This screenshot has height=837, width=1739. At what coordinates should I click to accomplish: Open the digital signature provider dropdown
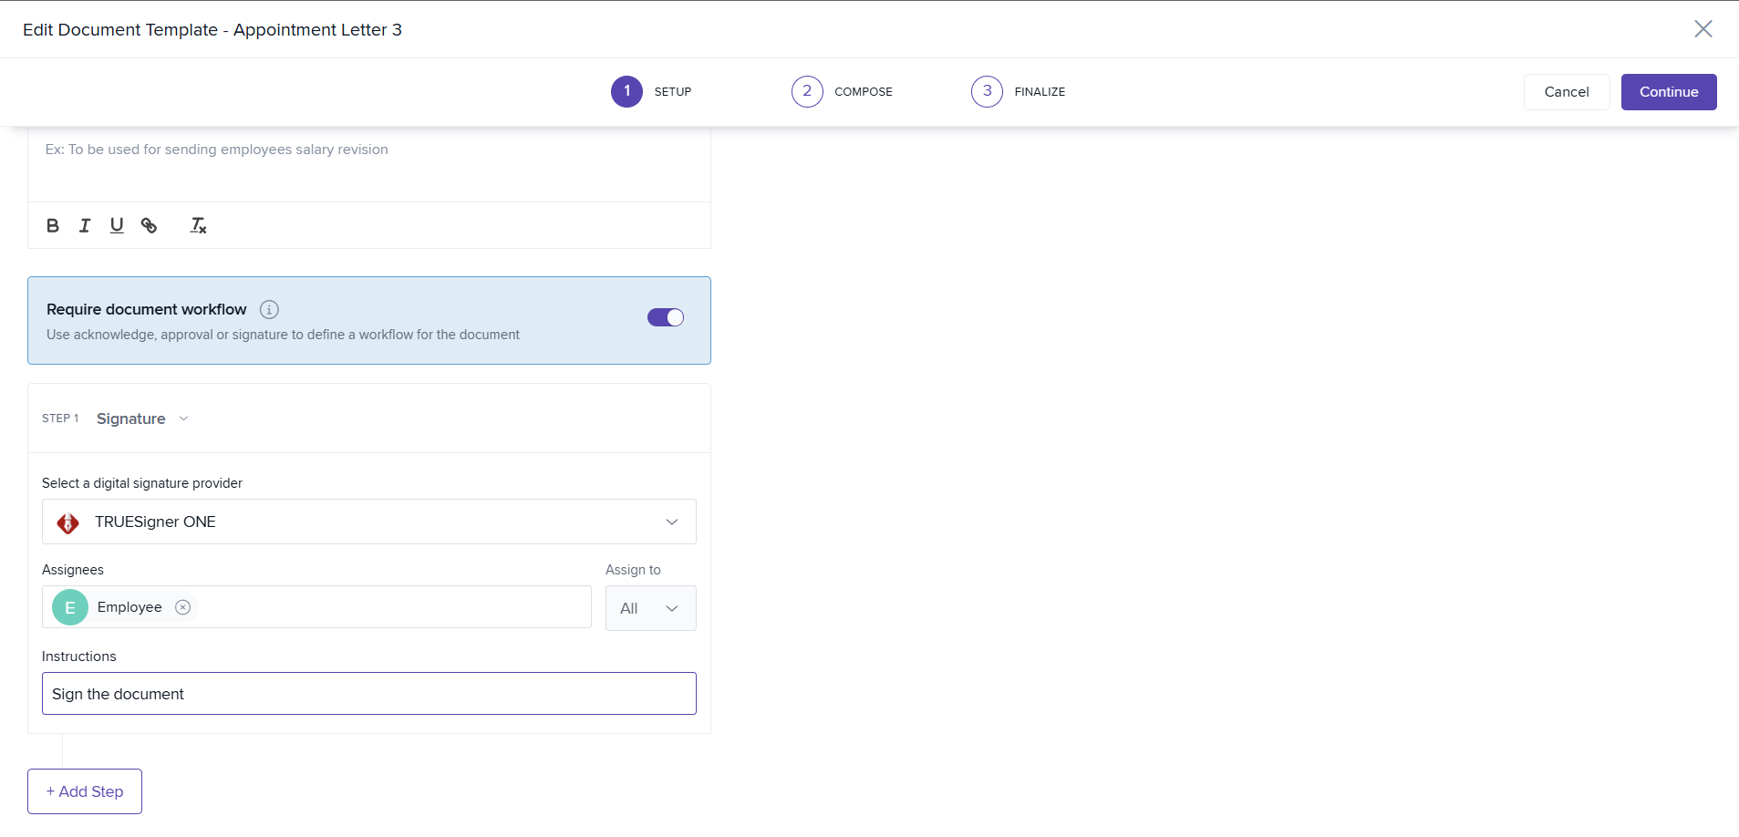[x=369, y=522]
